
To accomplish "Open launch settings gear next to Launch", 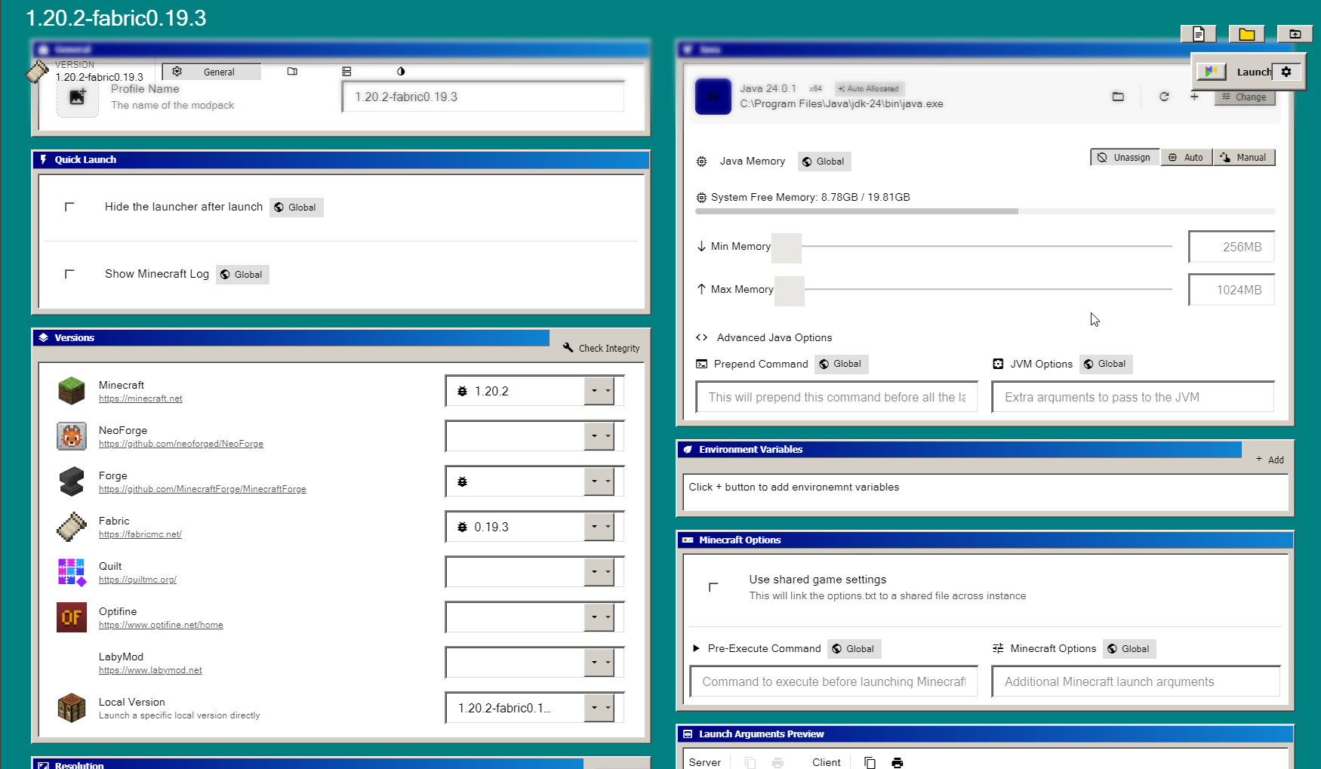I will [x=1286, y=72].
